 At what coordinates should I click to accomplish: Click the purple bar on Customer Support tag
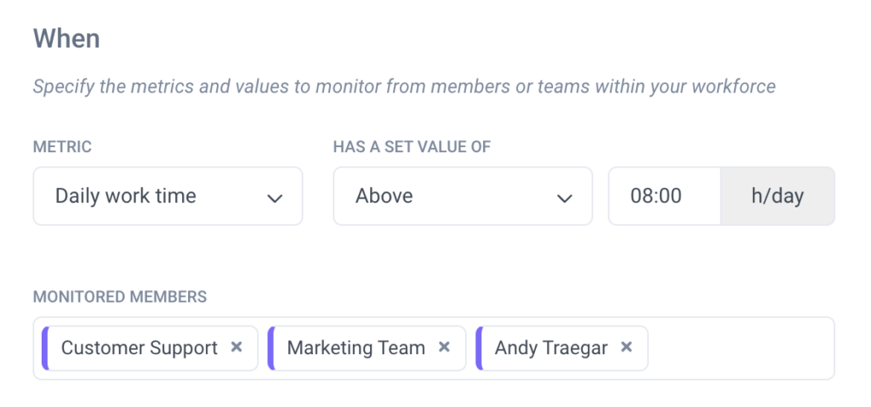pyautogui.click(x=45, y=348)
